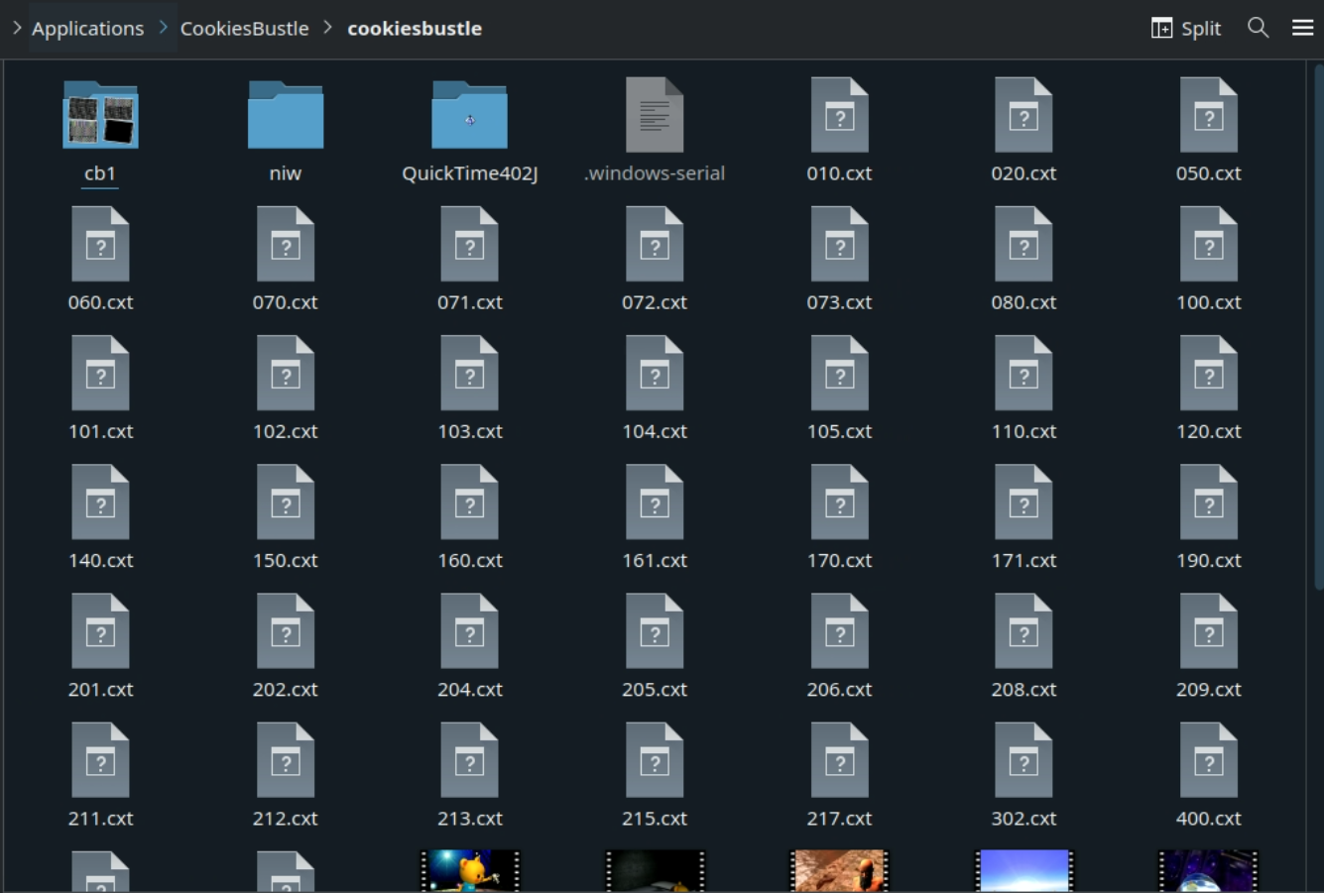Viewport: 1324px width, 893px height.
Task: Select the dark scene video thumbnail
Action: pos(655,871)
